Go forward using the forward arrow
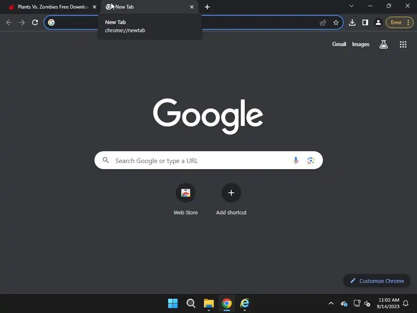The image size is (417, 313). pos(22,22)
